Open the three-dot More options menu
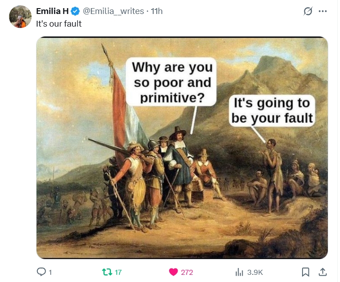Screen dimensions: 340x282 click(x=322, y=11)
